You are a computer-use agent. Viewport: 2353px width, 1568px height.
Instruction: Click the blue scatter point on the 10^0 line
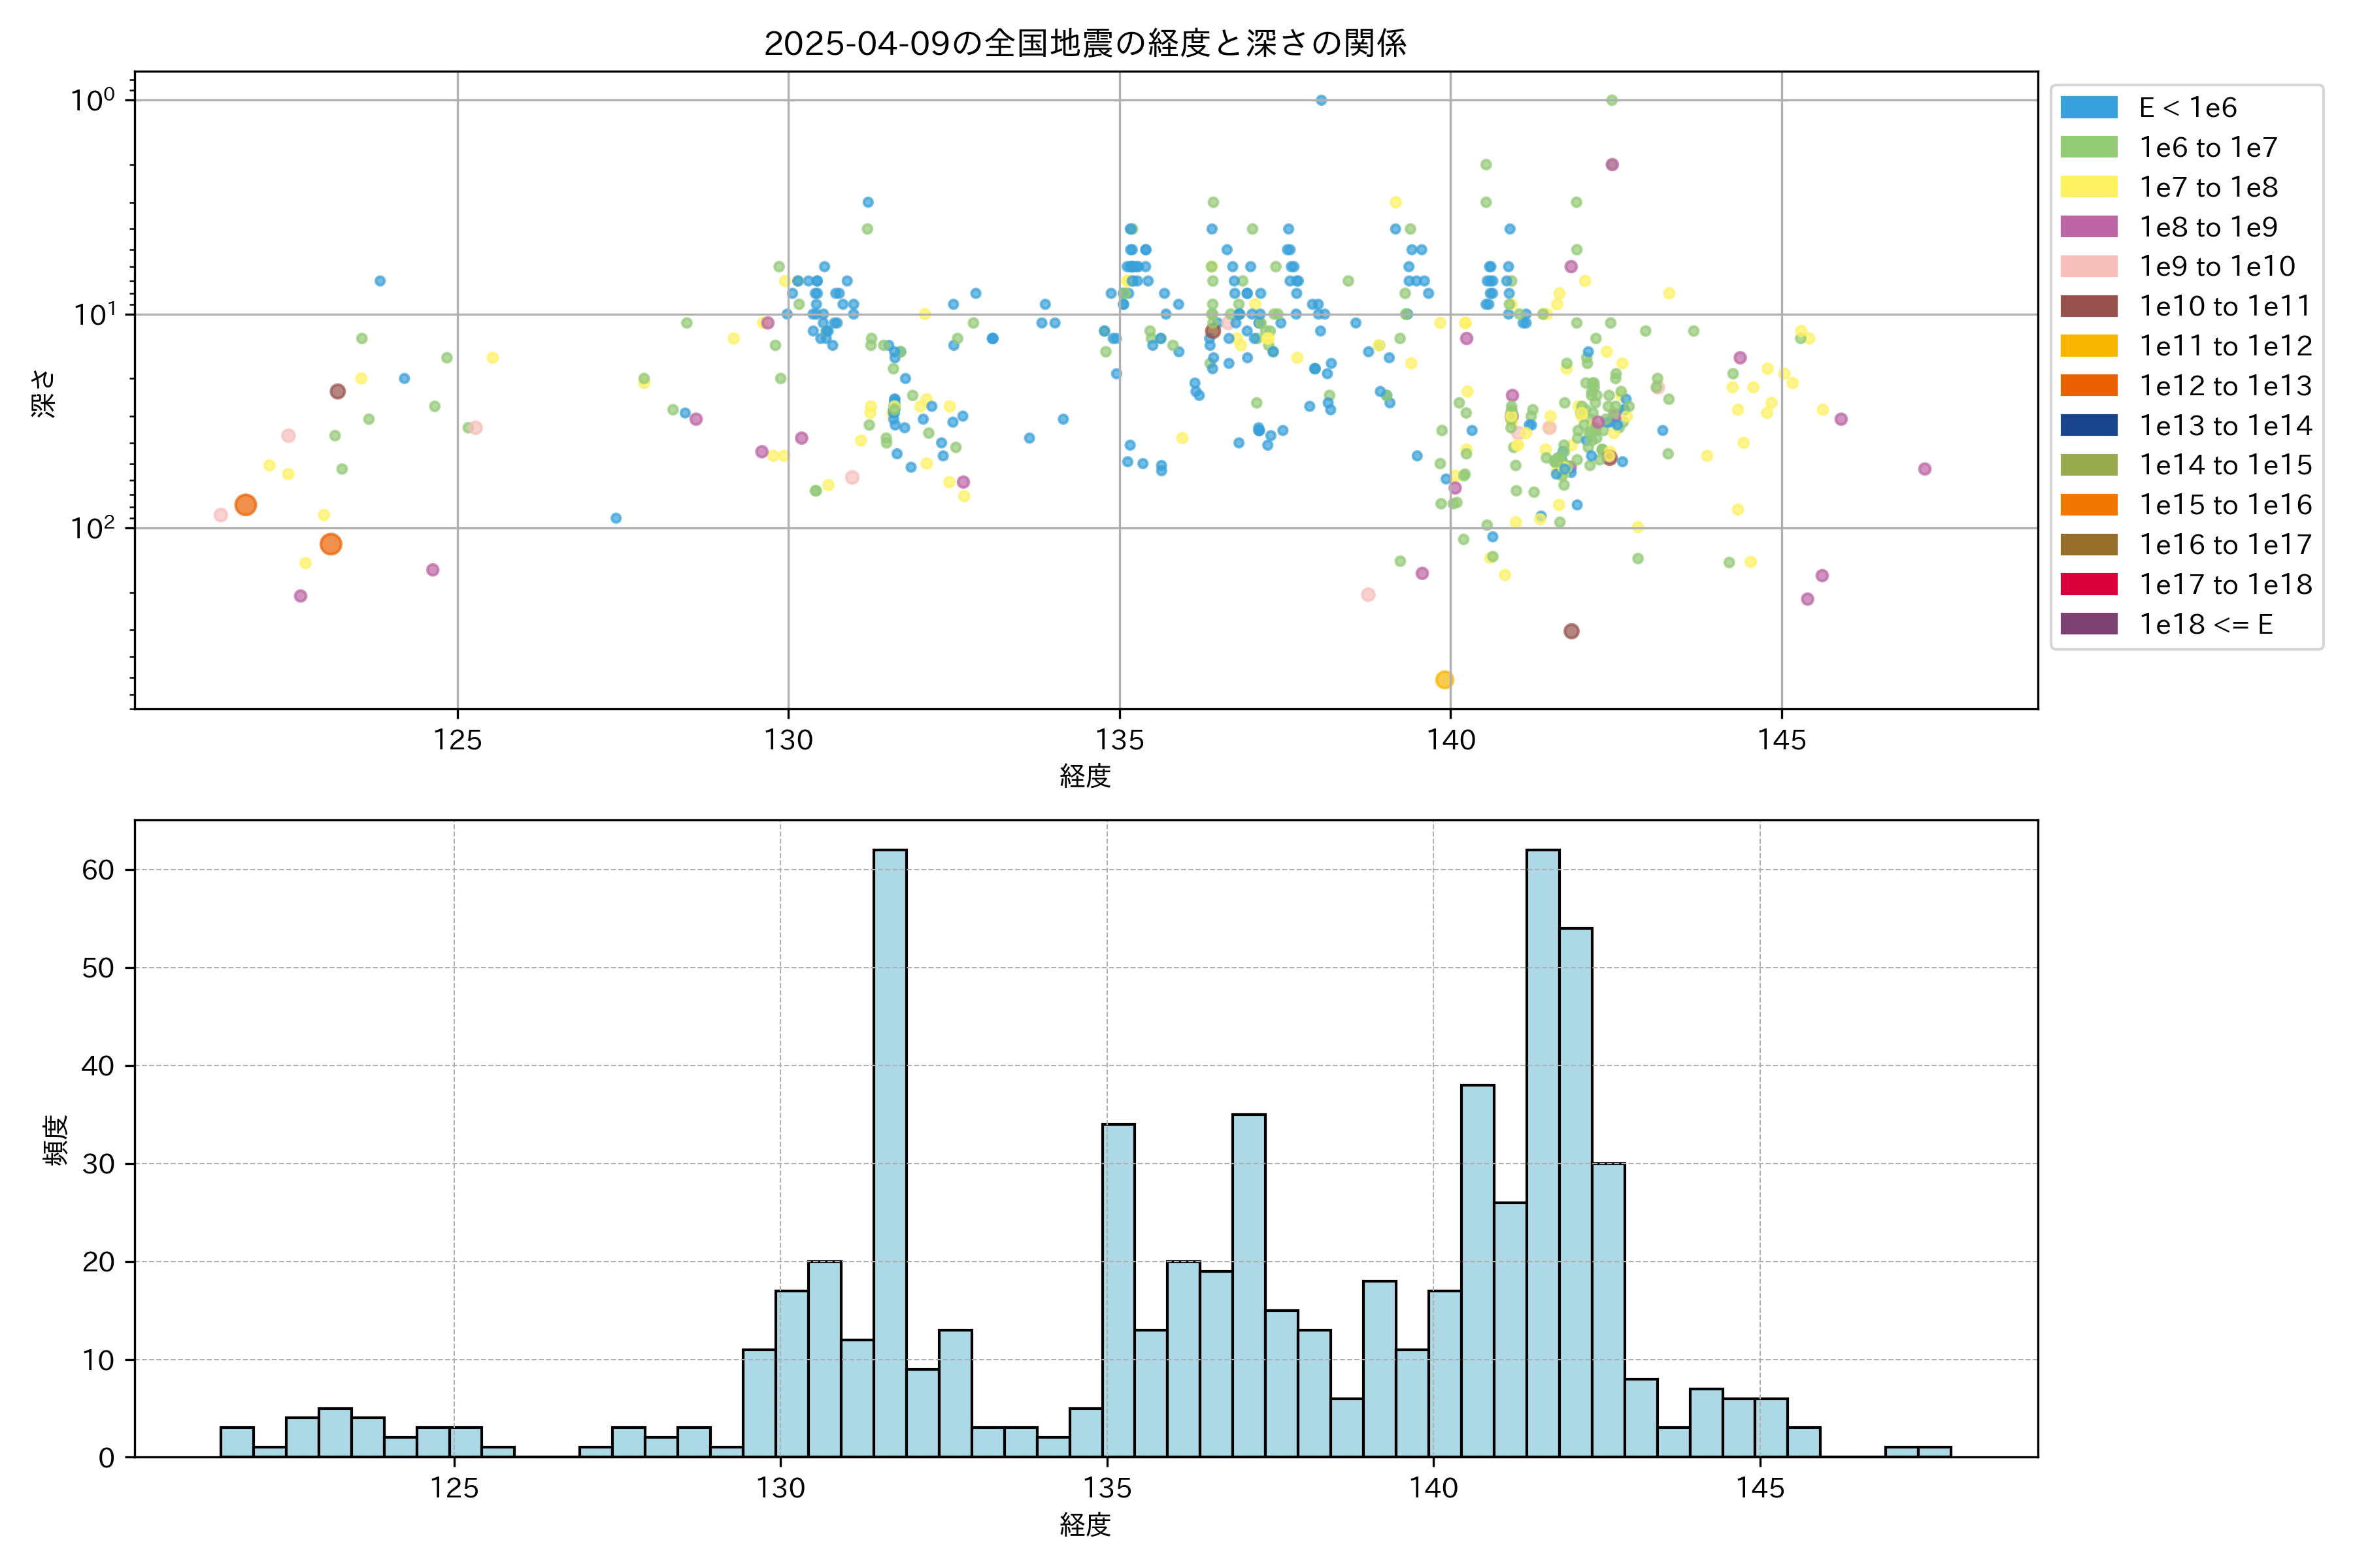(x=1320, y=100)
